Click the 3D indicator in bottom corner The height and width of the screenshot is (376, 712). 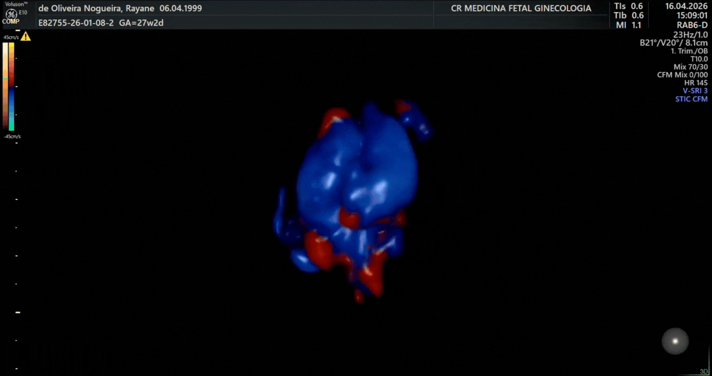click(x=704, y=371)
